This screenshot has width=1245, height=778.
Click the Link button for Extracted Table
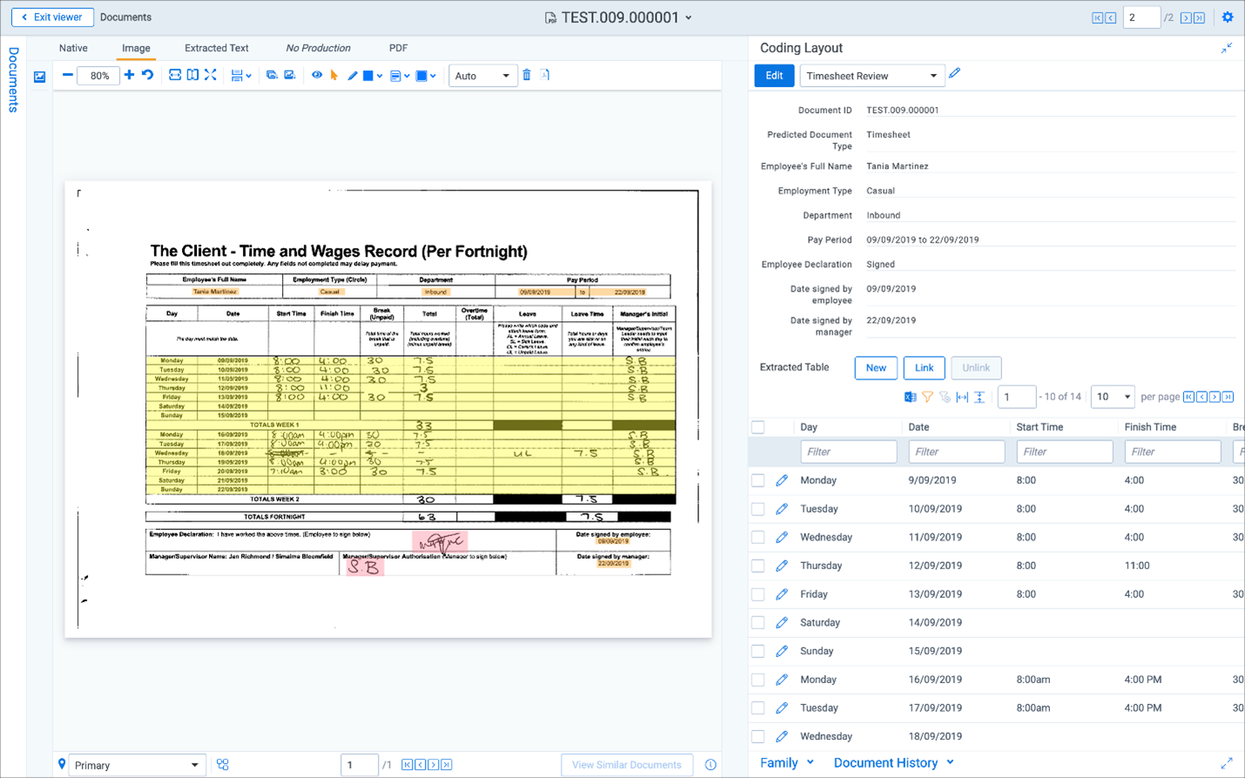point(924,368)
